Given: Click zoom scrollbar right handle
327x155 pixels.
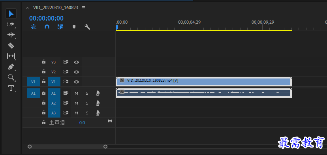Looking at the screenshot, I should 105,147.
